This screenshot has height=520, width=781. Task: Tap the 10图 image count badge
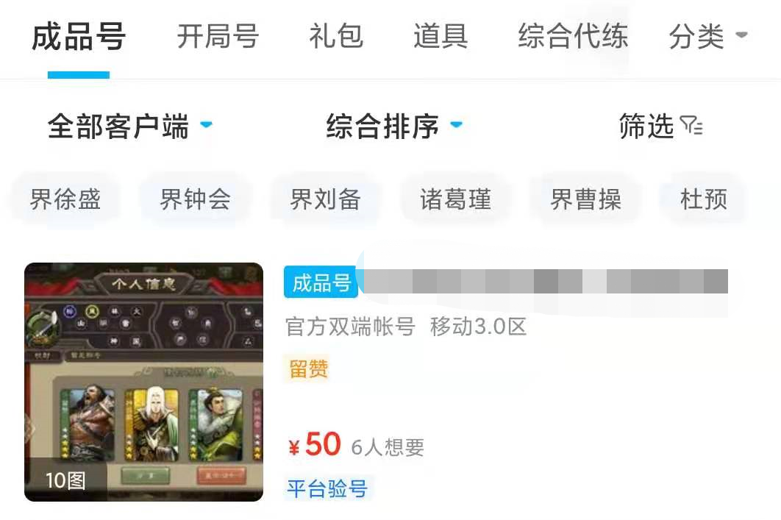[x=65, y=481]
